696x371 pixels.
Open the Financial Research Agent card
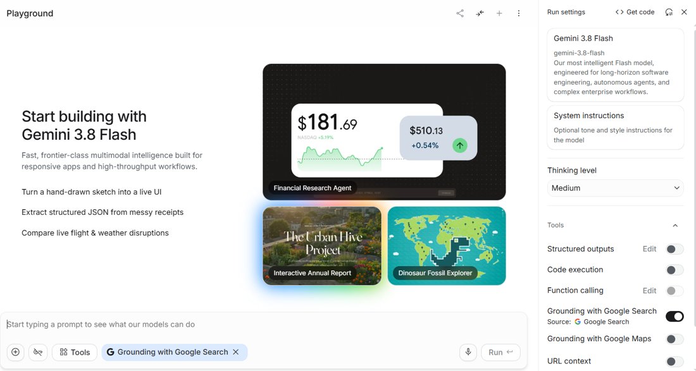(384, 132)
